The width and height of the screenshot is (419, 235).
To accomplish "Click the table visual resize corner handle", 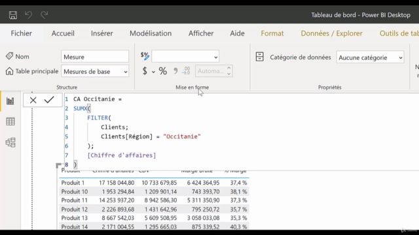I will pyautogui.click(x=58, y=165).
